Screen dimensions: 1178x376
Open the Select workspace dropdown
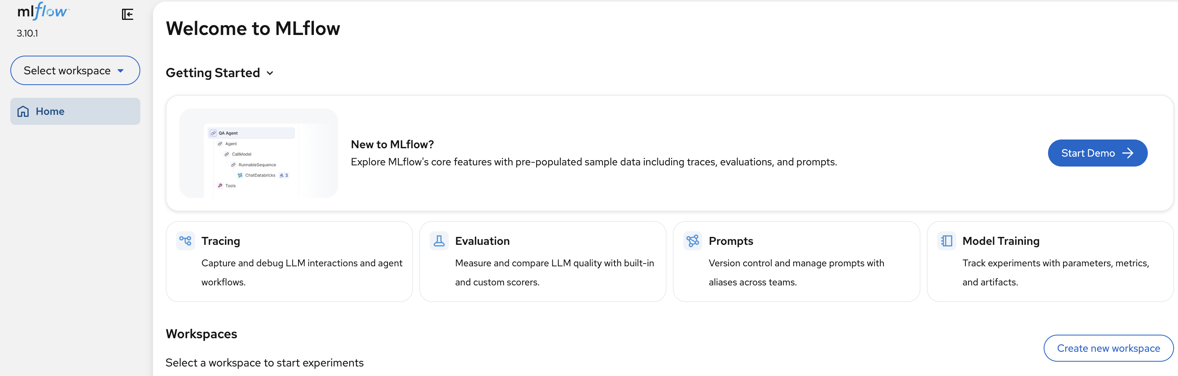click(67, 70)
